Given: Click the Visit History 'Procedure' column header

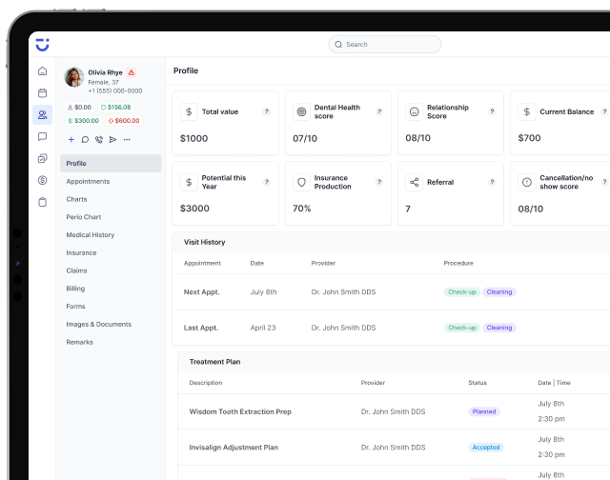Looking at the screenshot, I should [458, 263].
